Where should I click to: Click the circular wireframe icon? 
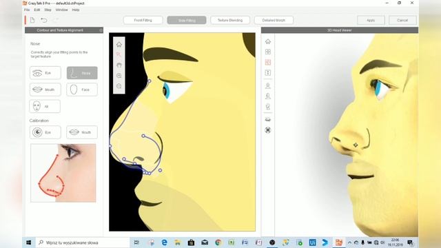click(268, 130)
